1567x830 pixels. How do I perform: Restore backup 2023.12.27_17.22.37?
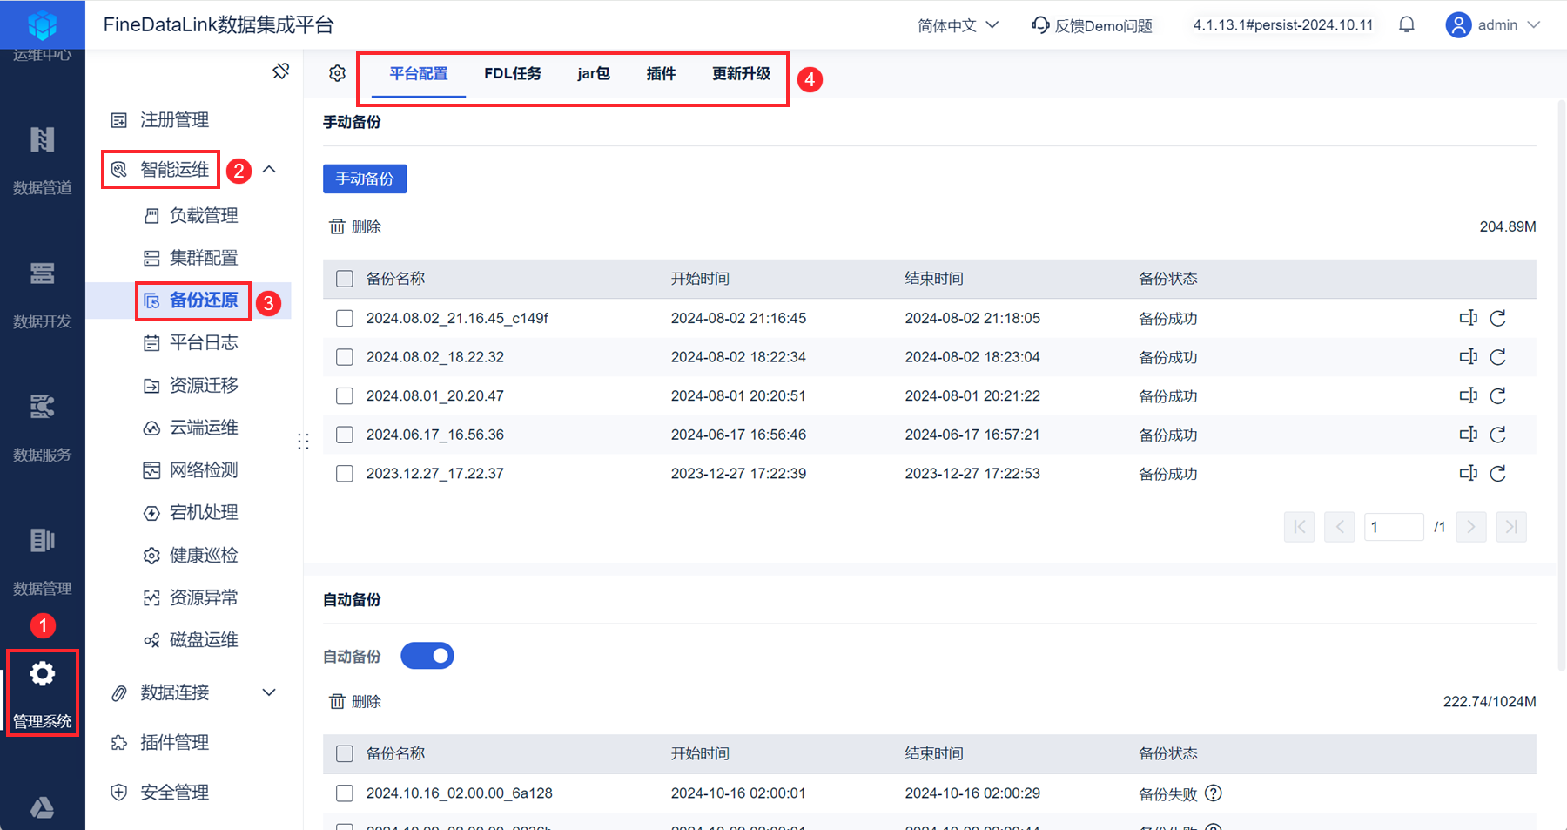(x=1498, y=473)
